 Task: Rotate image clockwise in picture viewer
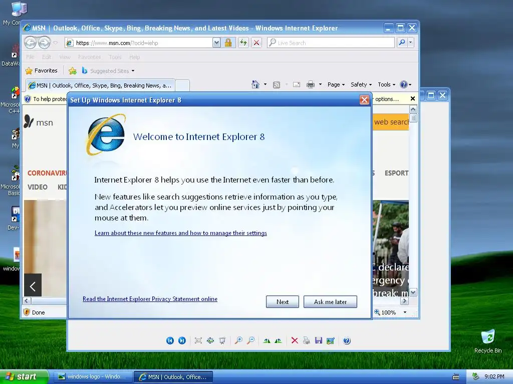[267, 340]
